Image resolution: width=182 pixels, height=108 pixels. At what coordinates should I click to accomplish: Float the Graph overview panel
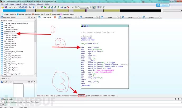32,82
